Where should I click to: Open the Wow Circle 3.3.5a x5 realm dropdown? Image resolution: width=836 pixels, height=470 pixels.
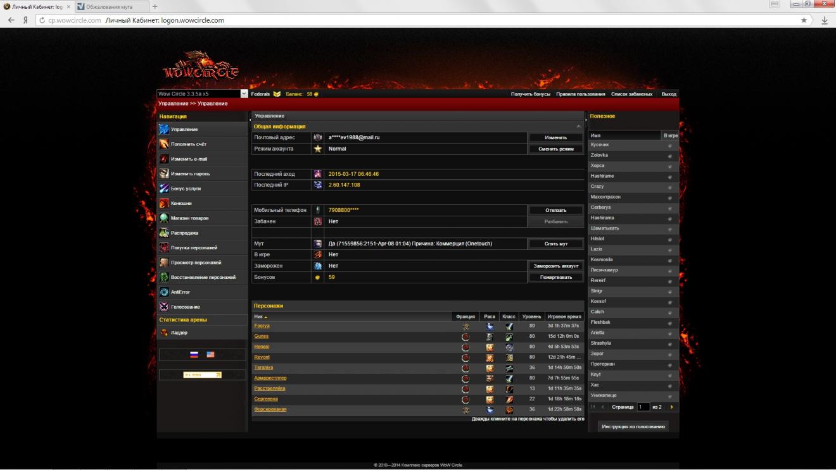[x=244, y=94]
